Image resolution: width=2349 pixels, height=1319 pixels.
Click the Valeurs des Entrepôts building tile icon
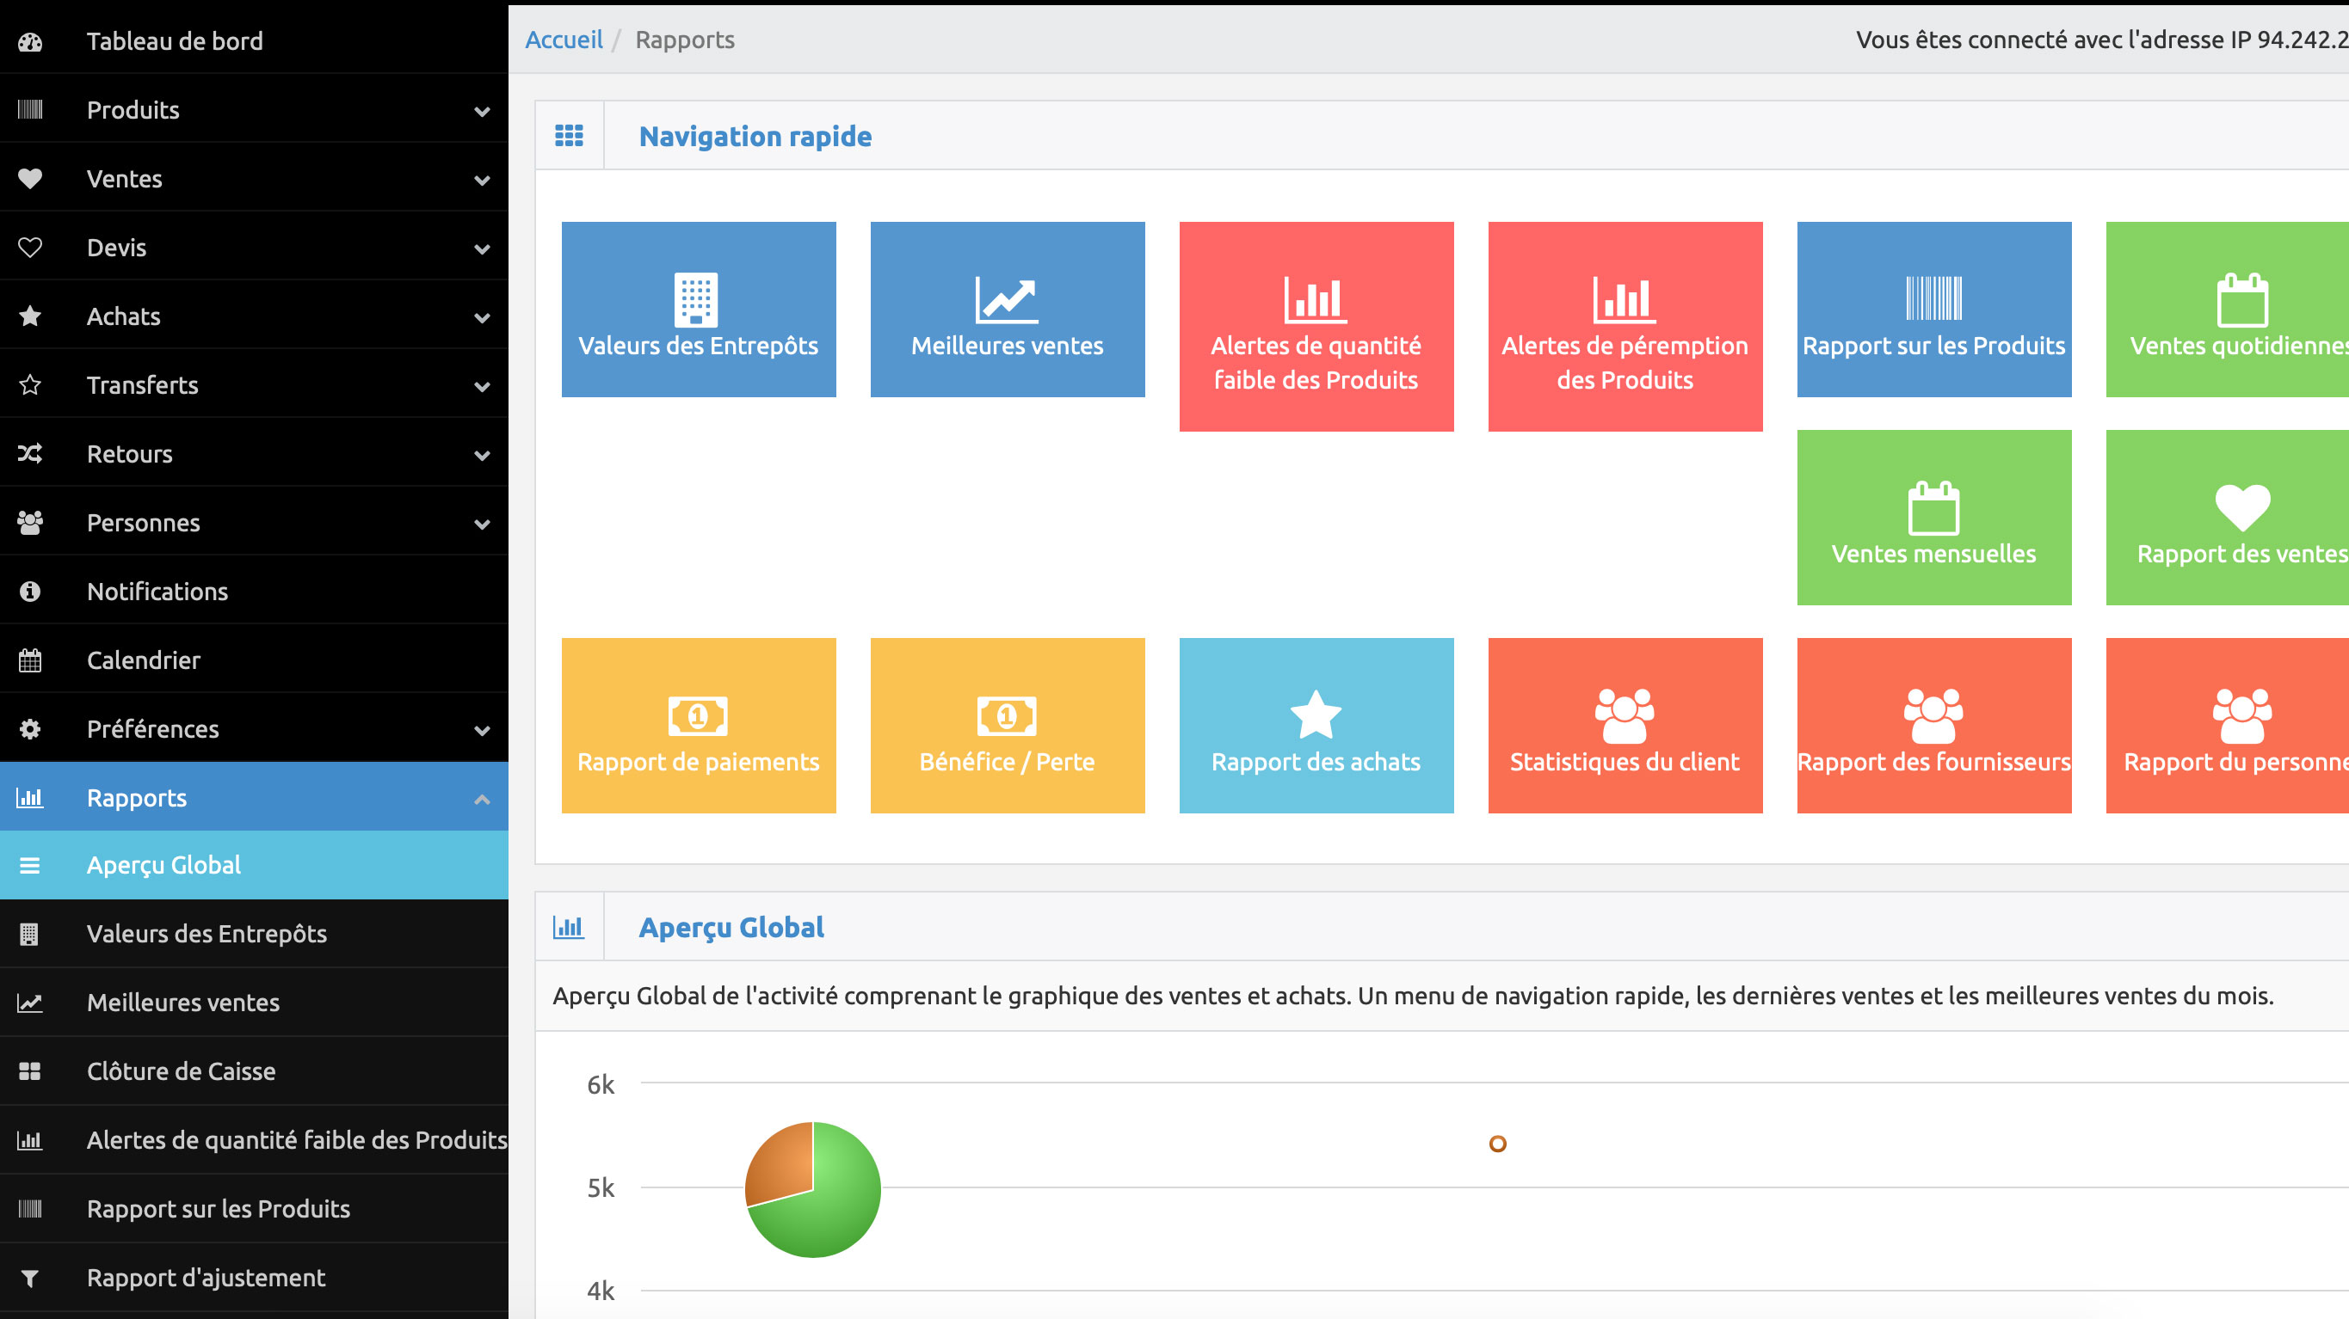696,299
